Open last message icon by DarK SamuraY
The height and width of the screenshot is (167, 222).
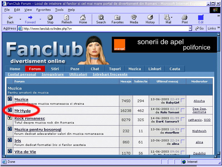(x=183, y=119)
